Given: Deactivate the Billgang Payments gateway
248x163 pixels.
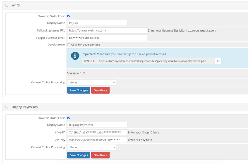Looking at the screenshot, I should click(100, 155).
